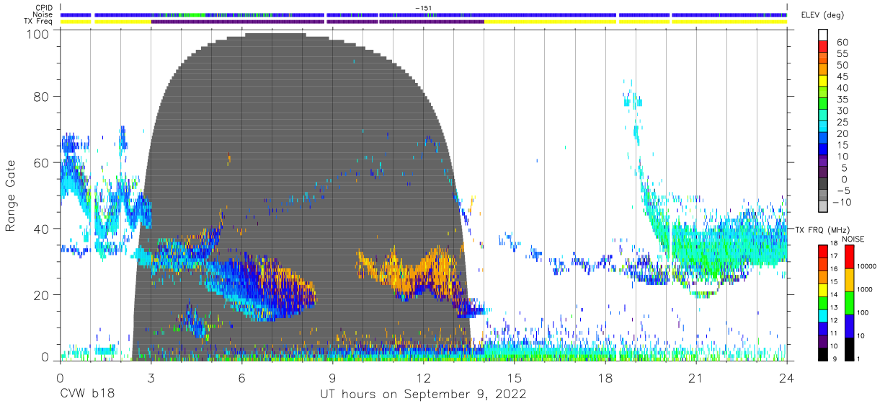This screenshot has width=885, height=409.
Task: Click the 60 tick on Range Gate axis
Action: (x=41, y=163)
